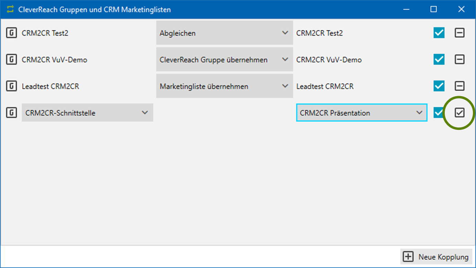476x268 pixels.
Task: Confirm new coupling with the circled check icon
Action: point(459,113)
